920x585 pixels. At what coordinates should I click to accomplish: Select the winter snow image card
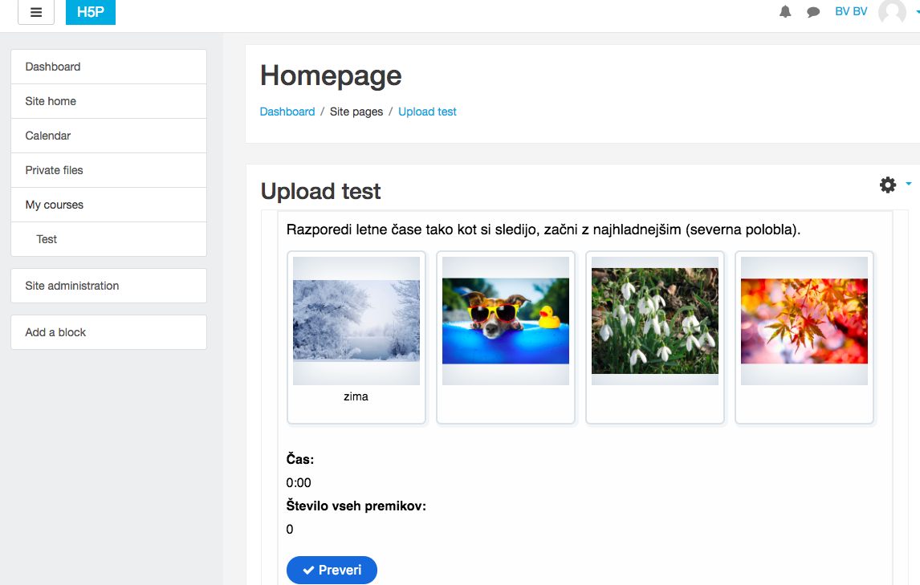[x=356, y=337]
